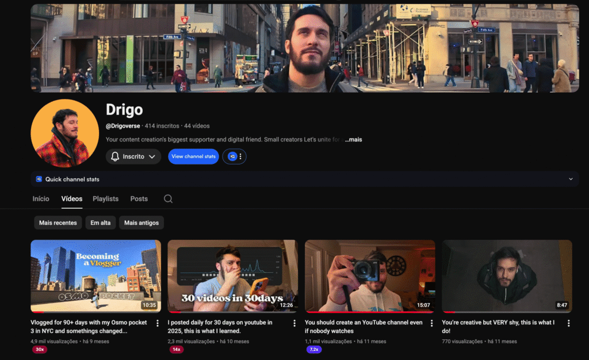The width and height of the screenshot is (589, 360).
Task: Open the Becoming a Vlogger video thumbnail
Action: [95, 276]
